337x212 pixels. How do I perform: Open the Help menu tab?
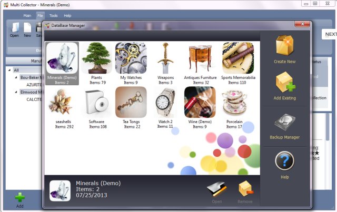67,15
